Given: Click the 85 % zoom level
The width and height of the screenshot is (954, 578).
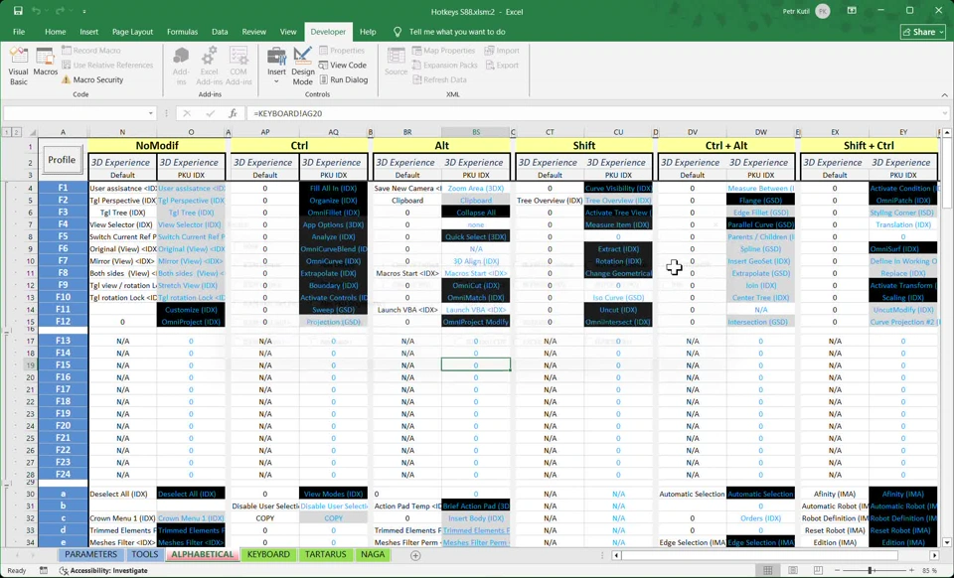Looking at the screenshot, I should click(929, 570).
